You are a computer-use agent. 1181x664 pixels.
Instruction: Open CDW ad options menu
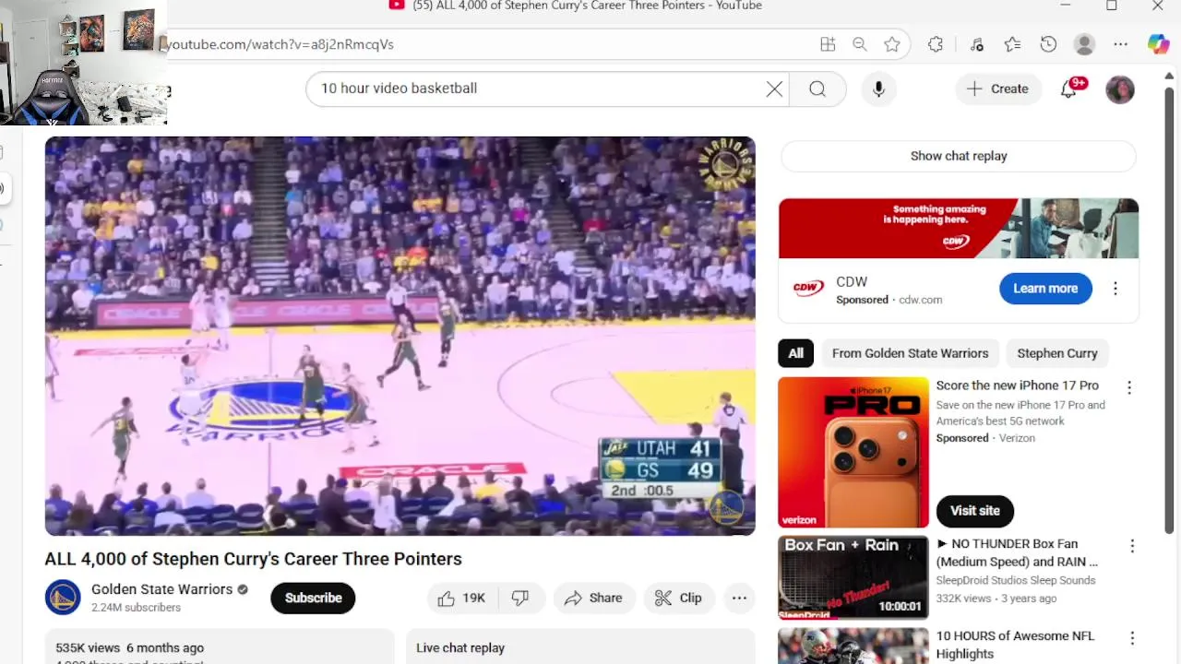(1115, 289)
